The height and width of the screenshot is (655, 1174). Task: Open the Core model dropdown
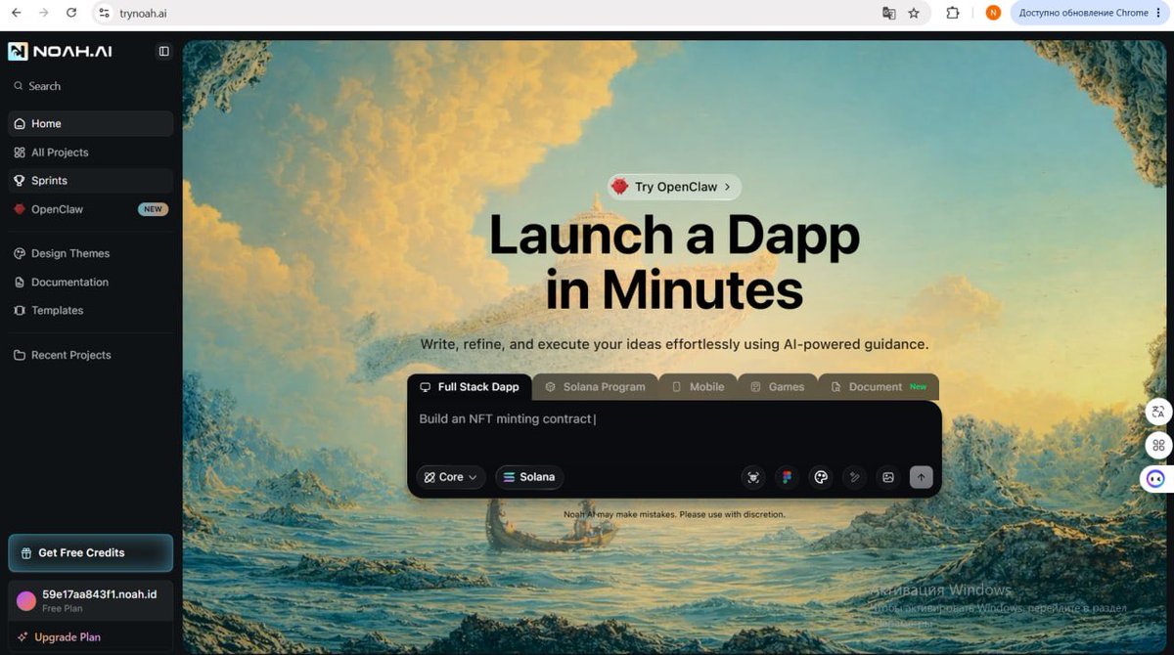(x=451, y=477)
